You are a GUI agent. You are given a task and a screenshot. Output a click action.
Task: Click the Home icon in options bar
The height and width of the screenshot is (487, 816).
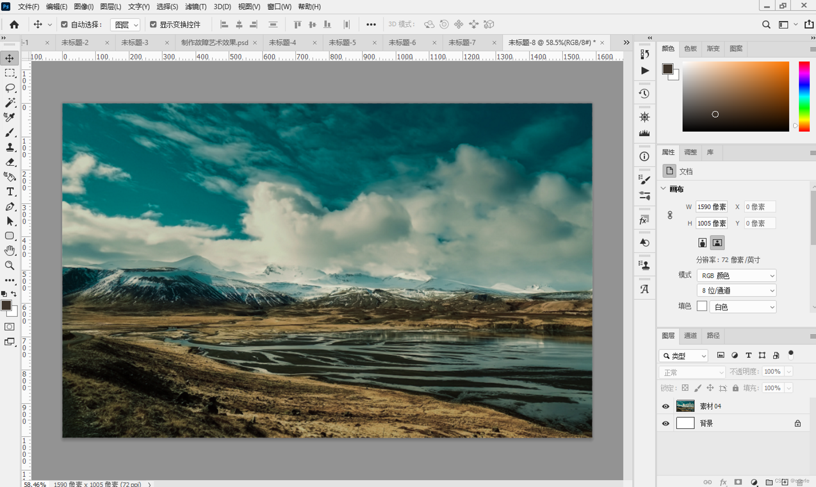pos(14,24)
